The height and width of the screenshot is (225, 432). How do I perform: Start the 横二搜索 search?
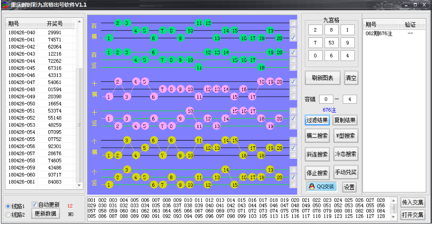(317, 135)
